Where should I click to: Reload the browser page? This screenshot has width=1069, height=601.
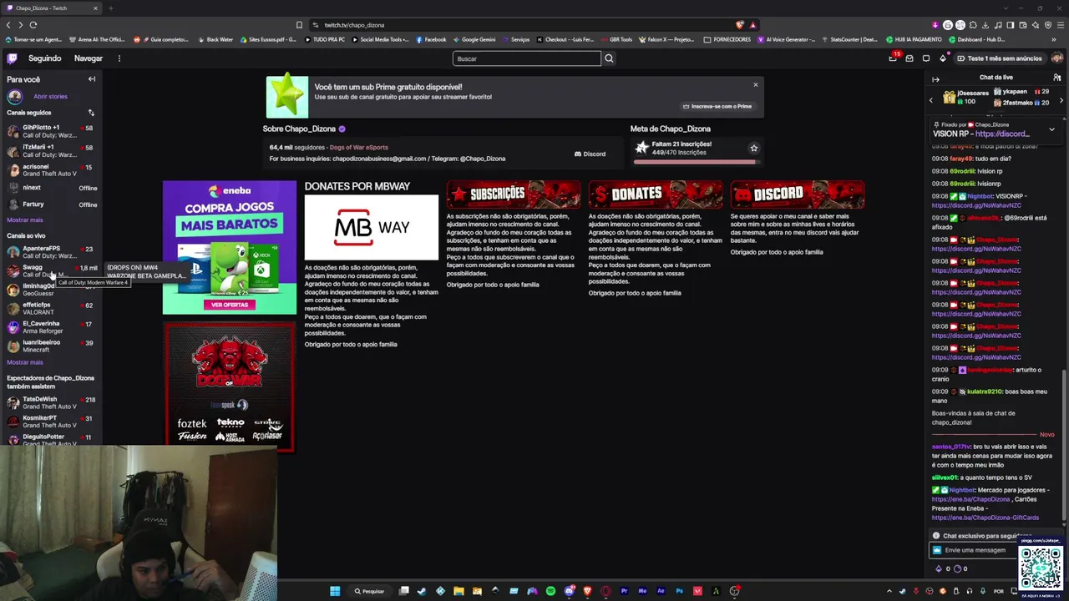(x=33, y=25)
